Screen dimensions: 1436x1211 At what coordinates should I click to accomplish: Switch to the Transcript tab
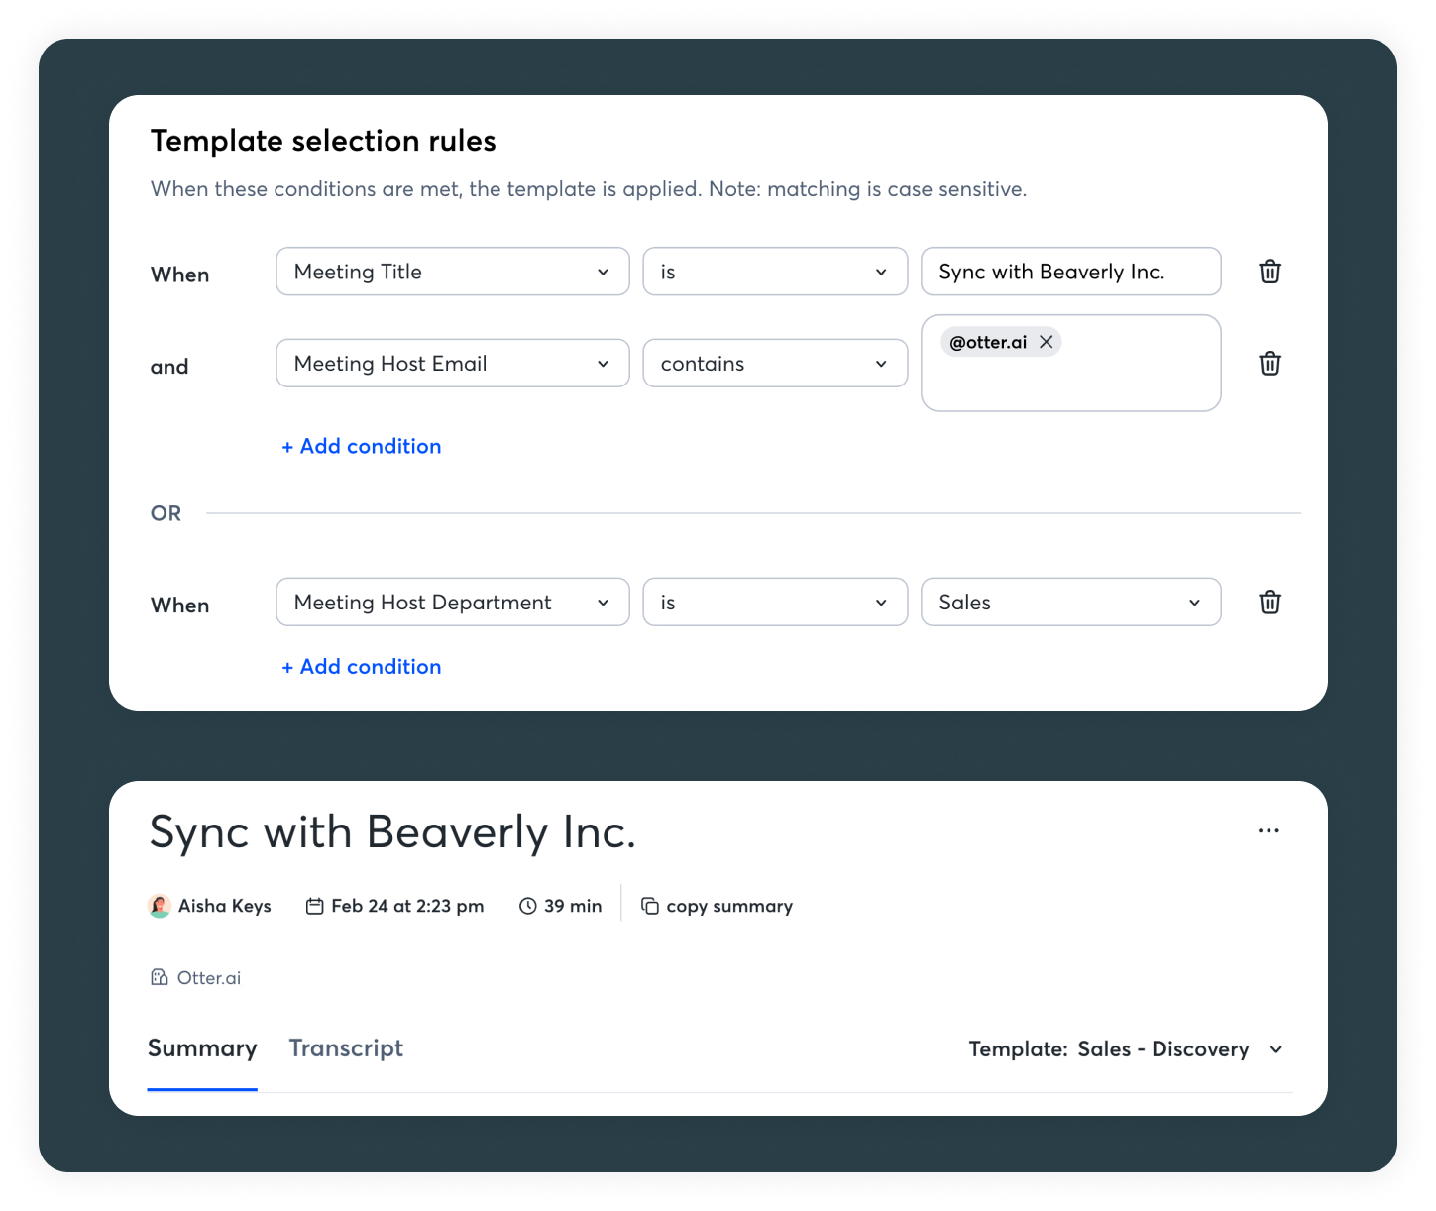pyautogui.click(x=346, y=1048)
